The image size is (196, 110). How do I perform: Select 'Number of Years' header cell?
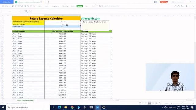[x=28, y=31]
